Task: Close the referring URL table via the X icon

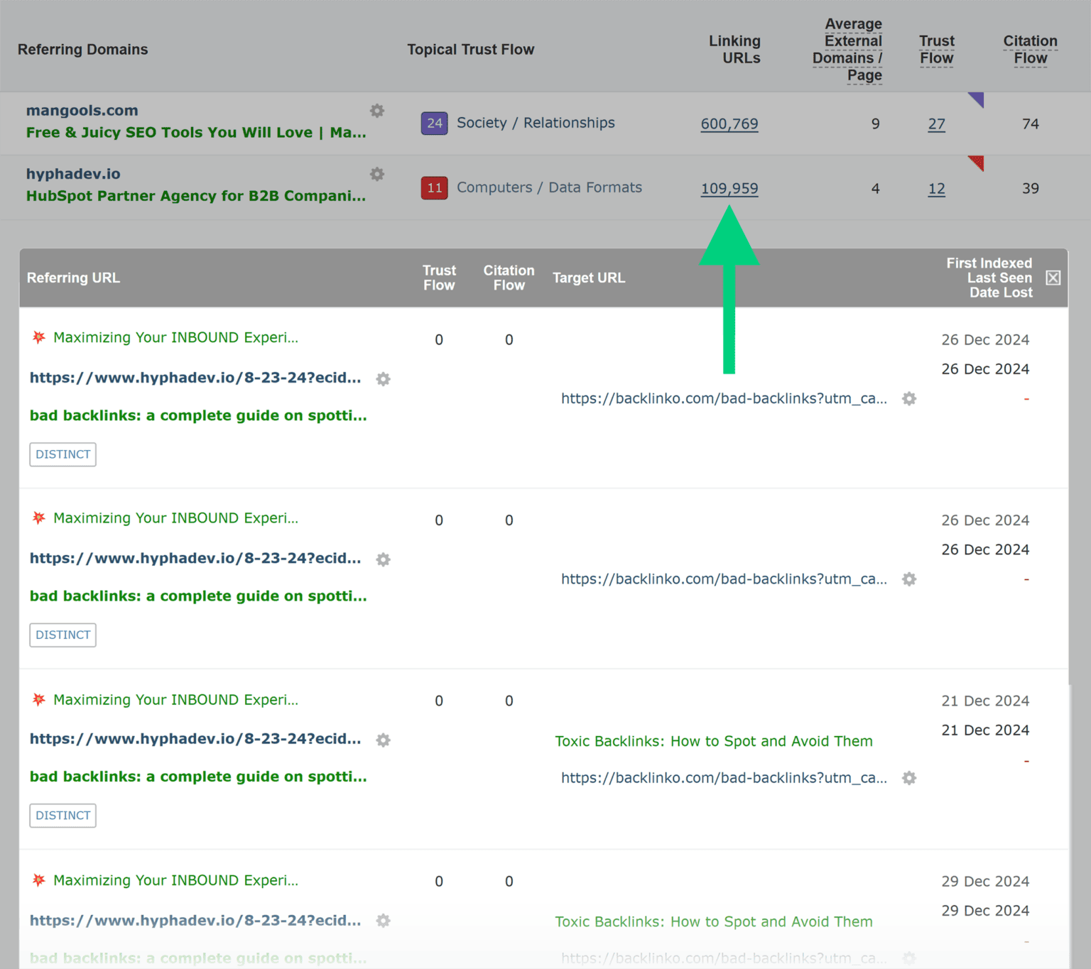Action: pos(1053,278)
